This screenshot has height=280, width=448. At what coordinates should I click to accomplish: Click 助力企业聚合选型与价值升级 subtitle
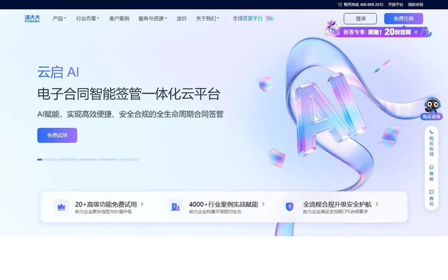(x=104, y=212)
